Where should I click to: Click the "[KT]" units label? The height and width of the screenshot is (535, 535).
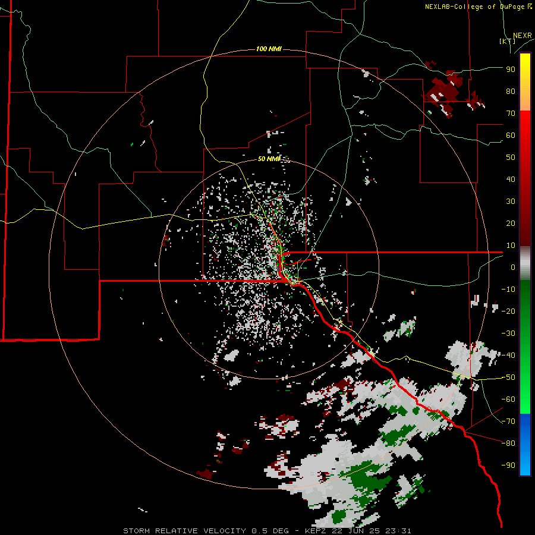pyautogui.click(x=508, y=41)
